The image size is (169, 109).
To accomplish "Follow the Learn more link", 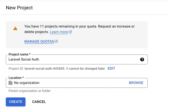I will click(59, 32).
